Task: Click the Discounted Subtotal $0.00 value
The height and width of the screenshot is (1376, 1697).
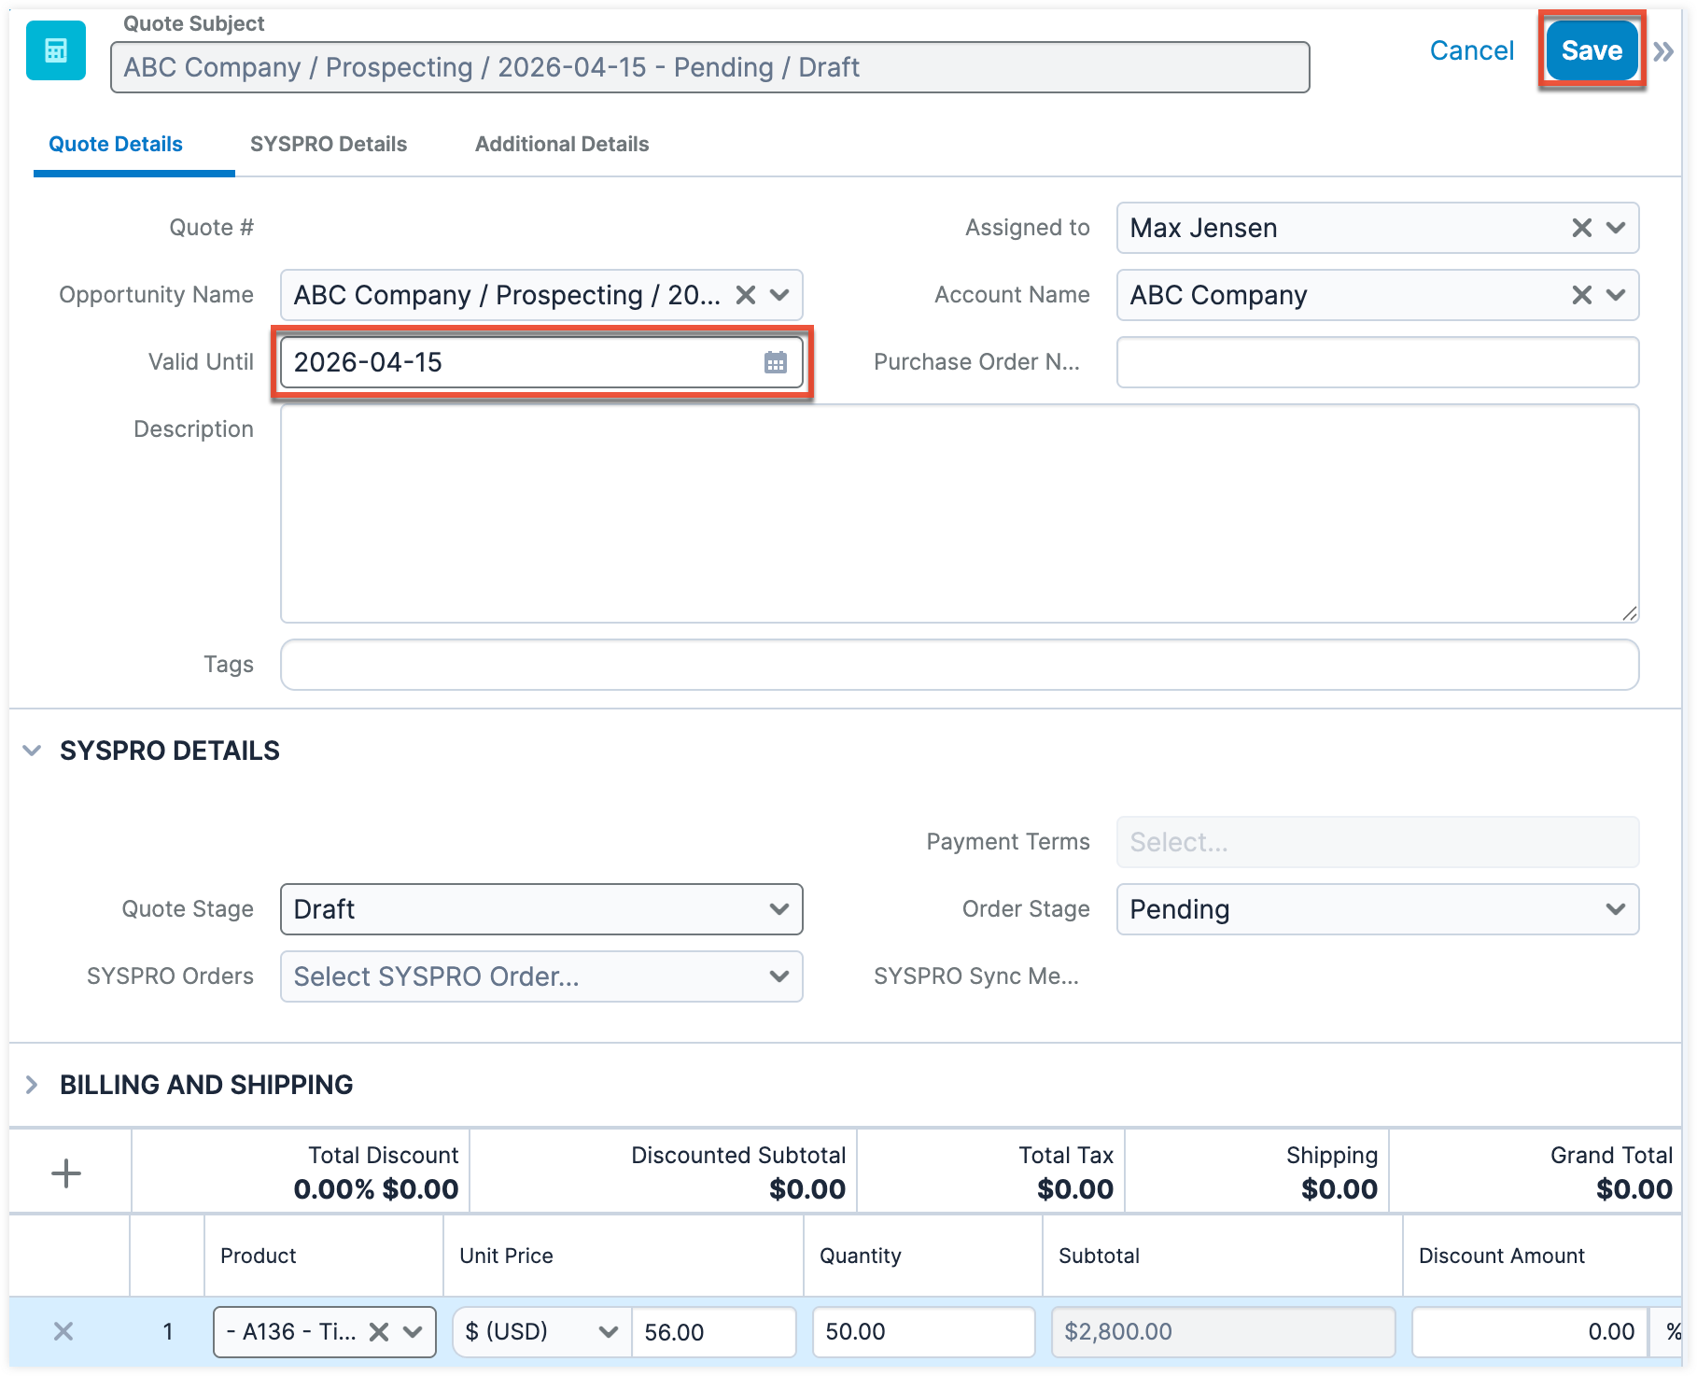Action: 807,1189
